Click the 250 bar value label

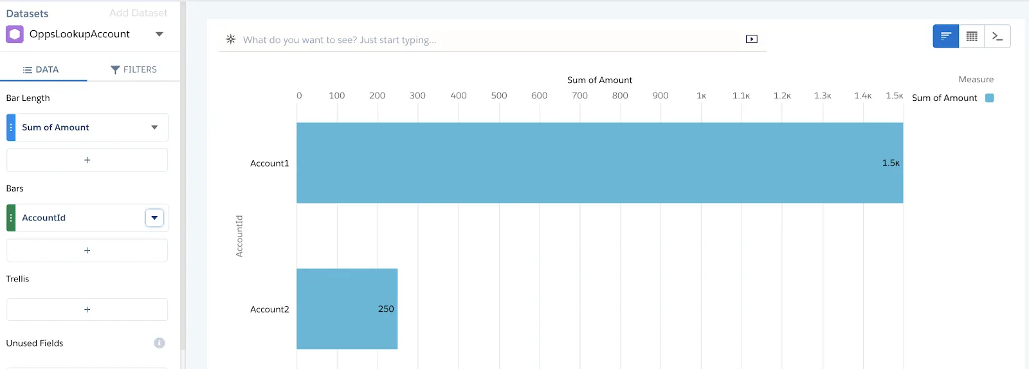click(x=386, y=309)
